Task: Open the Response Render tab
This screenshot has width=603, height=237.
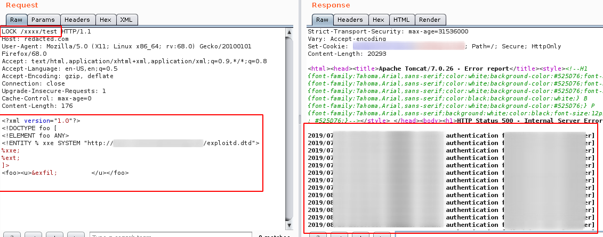Action: click(430, 20)
